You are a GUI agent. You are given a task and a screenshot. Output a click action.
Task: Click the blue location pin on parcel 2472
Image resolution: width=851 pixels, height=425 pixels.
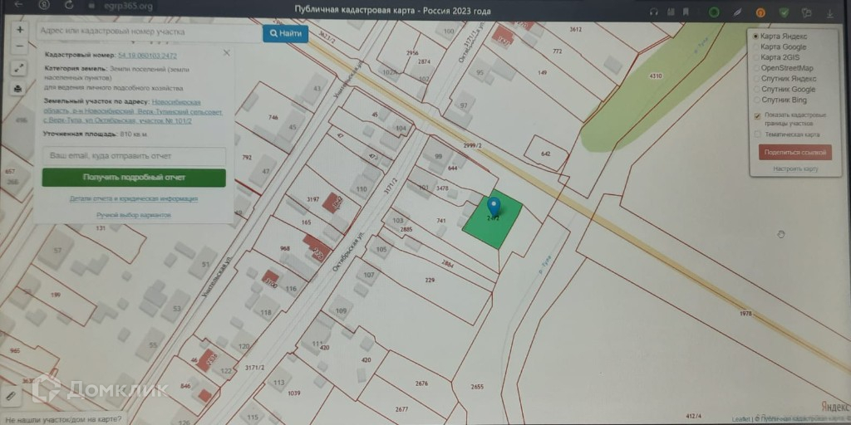click(494, 207)
